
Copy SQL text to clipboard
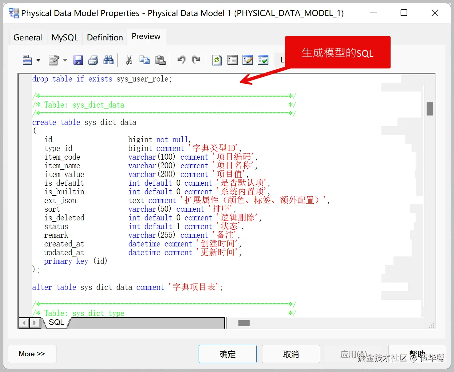click(144, 60)
